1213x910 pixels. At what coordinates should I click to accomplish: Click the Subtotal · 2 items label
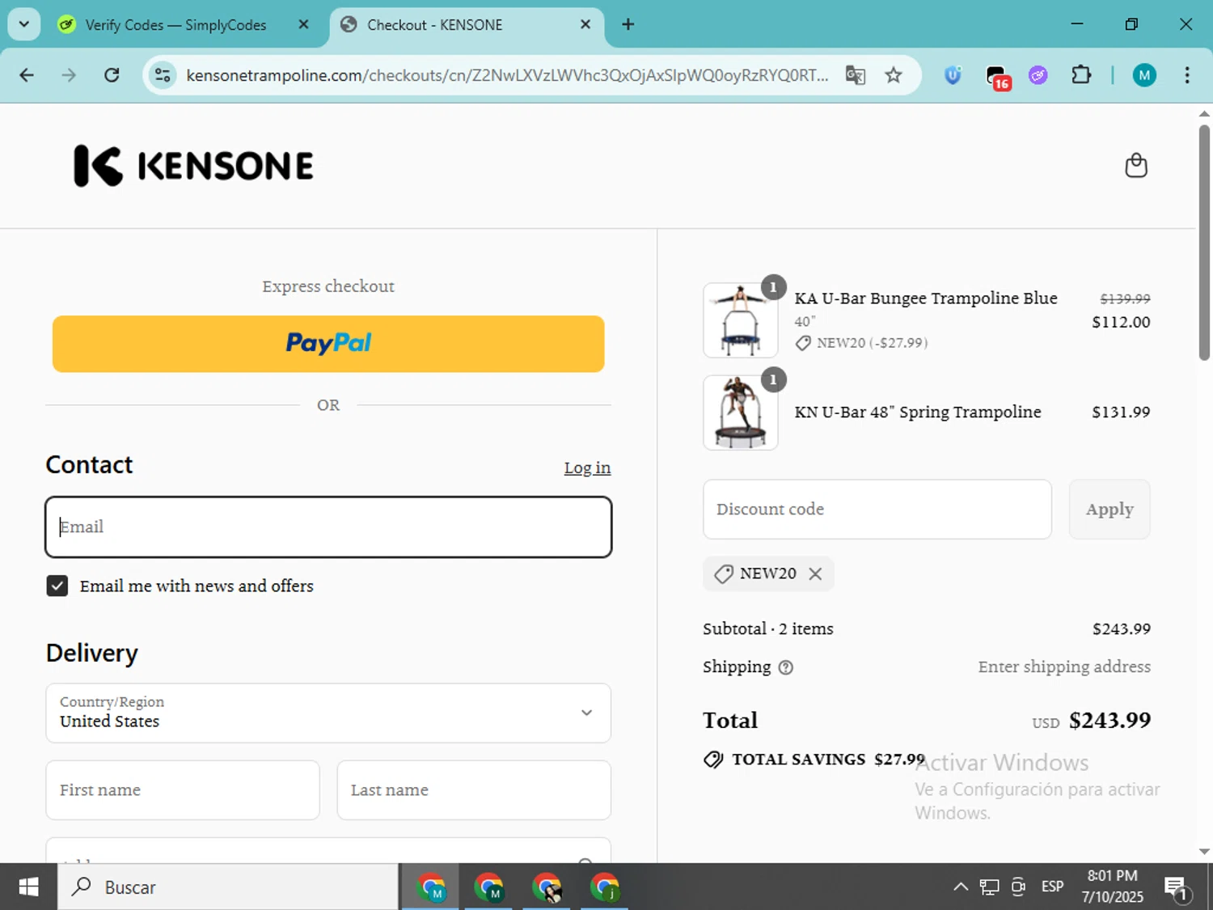click(x=768, y=629)
